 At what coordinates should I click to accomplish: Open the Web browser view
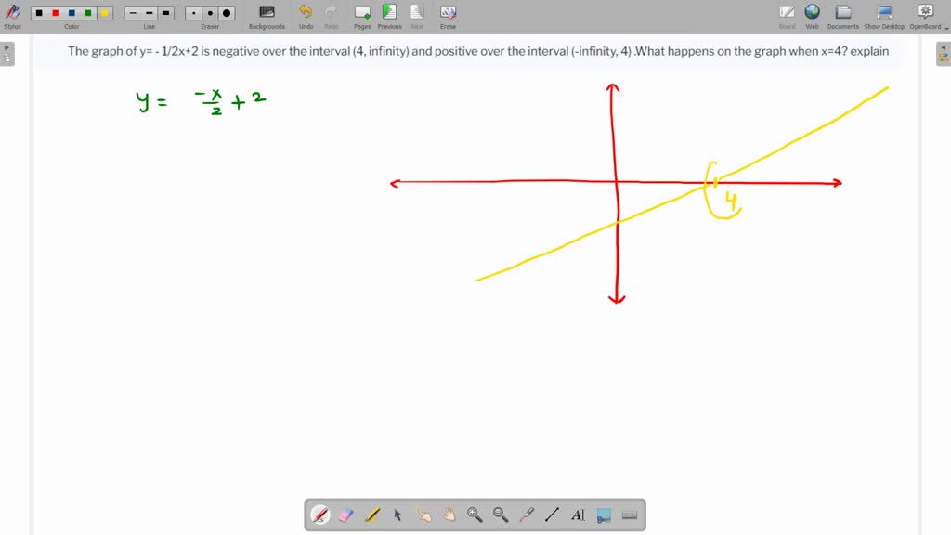pos(812,17)
